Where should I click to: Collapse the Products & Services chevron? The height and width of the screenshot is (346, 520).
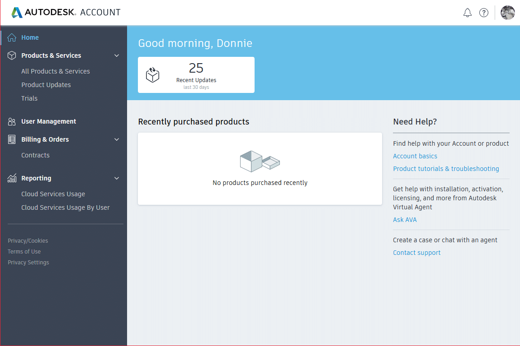(117, 55)
